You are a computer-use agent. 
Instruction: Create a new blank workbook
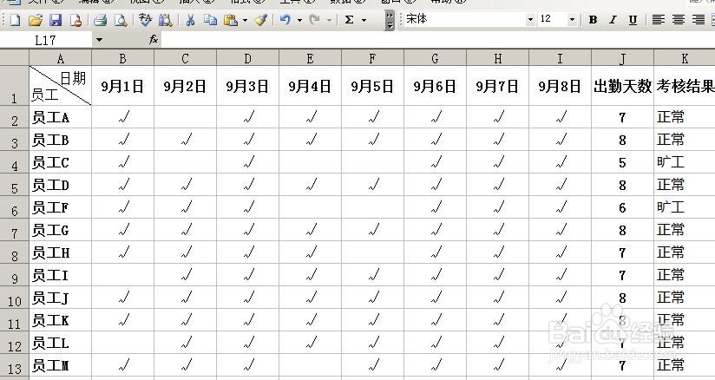point(15,20)
